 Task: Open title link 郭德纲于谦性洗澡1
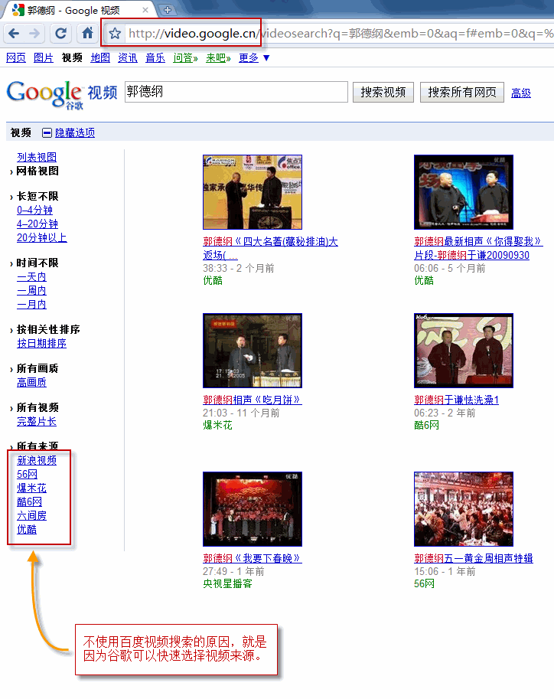click(x=456, y=400)
